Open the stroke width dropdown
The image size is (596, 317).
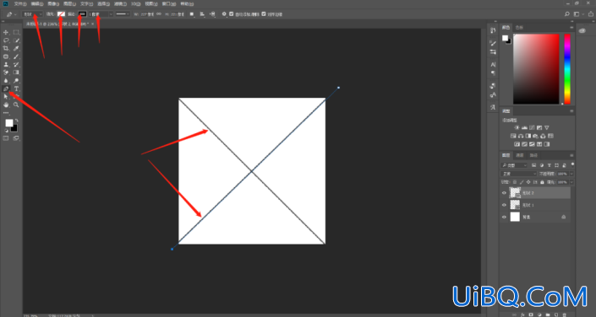pyautogui.click(x=101, y=14)
